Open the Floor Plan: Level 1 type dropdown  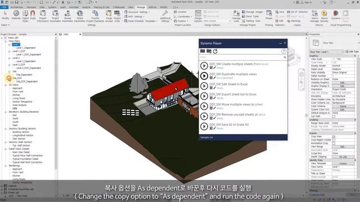[326, 52]
